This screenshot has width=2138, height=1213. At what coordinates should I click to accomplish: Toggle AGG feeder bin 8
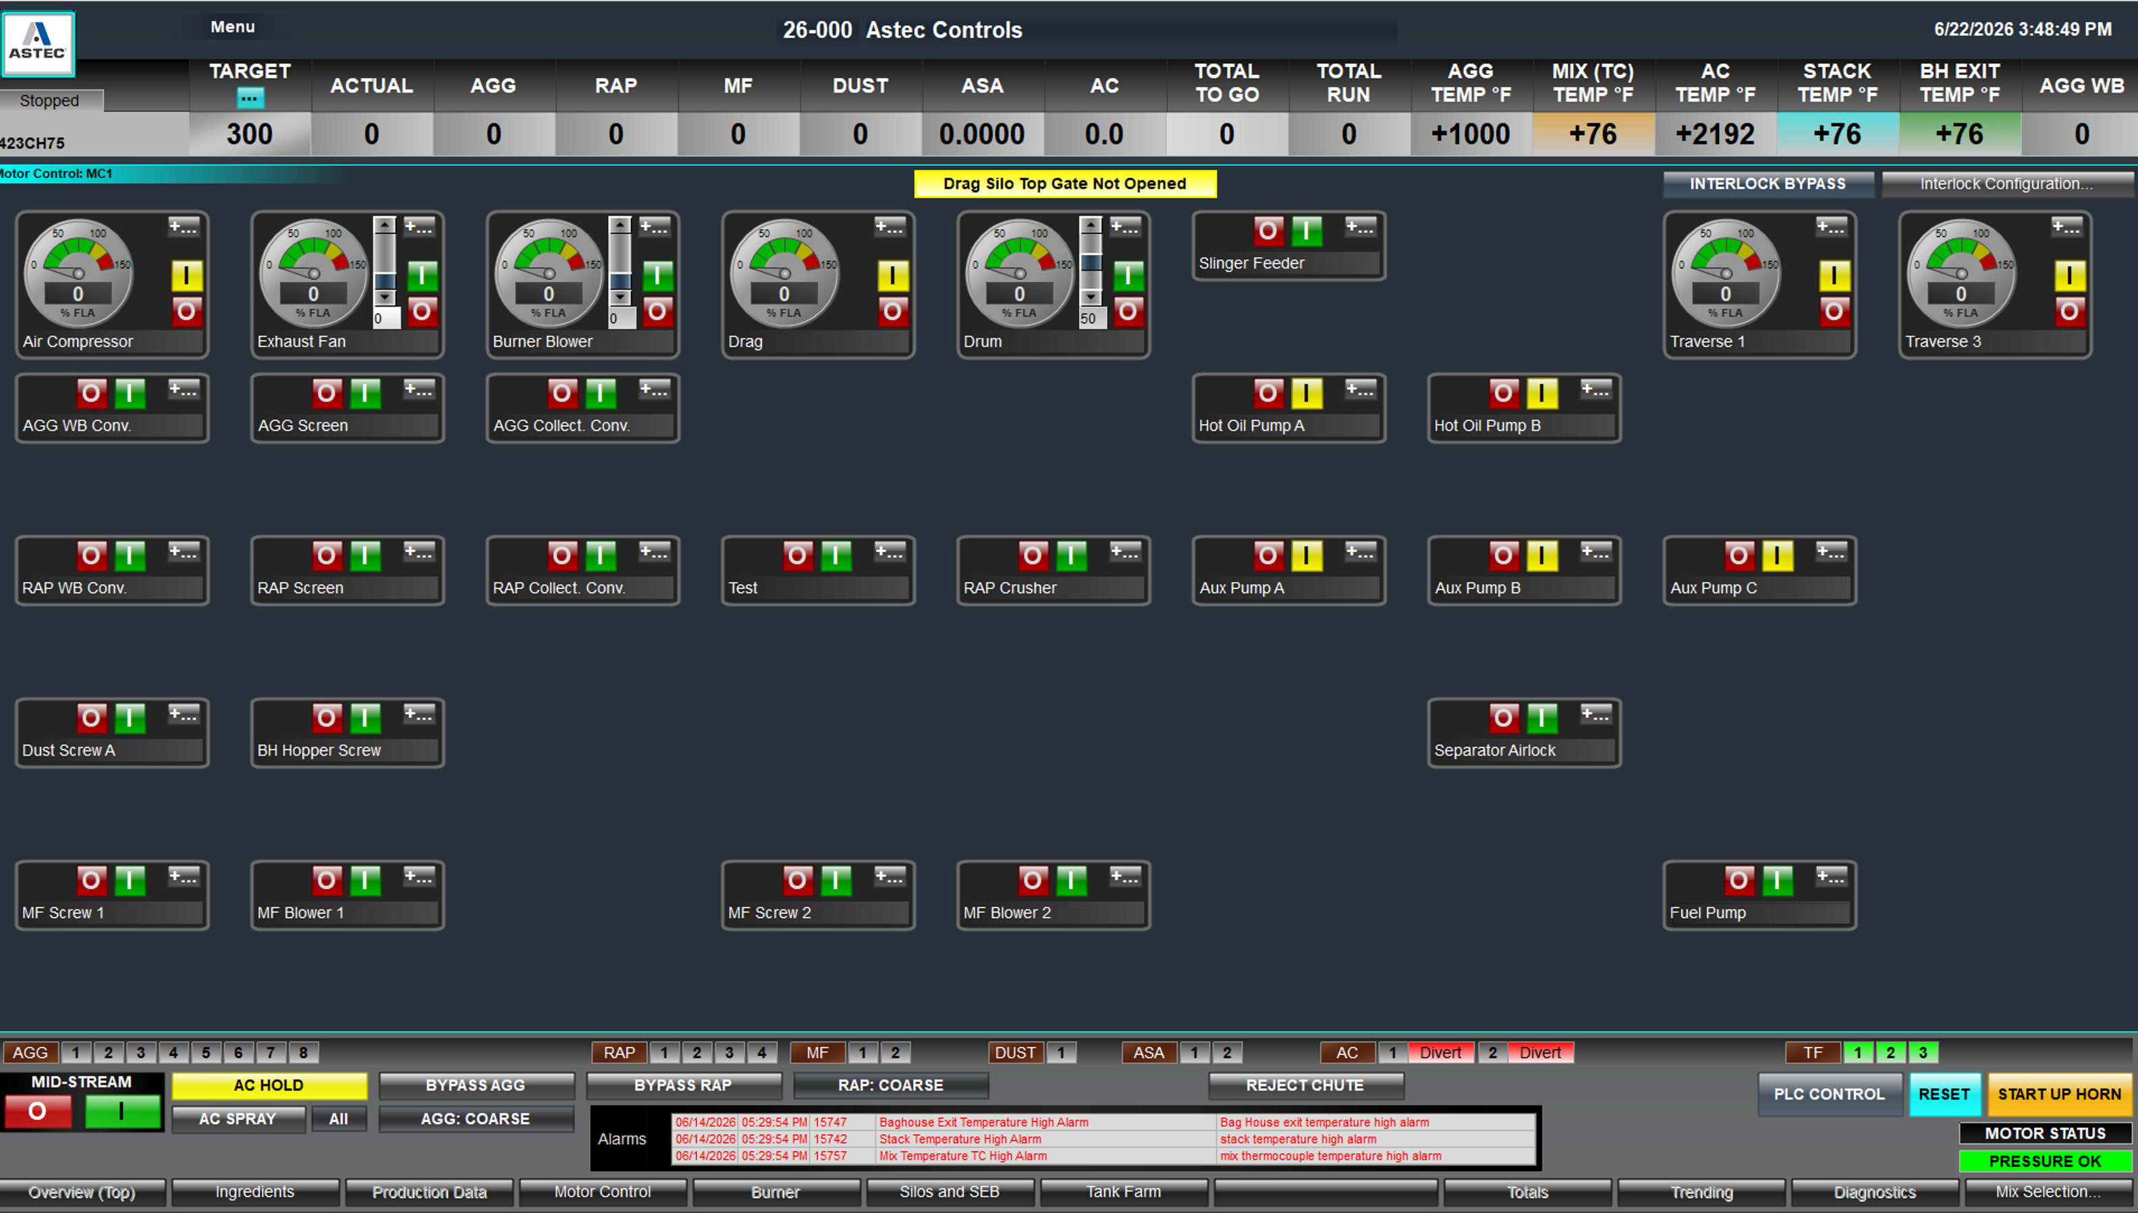pos(303,1053)
